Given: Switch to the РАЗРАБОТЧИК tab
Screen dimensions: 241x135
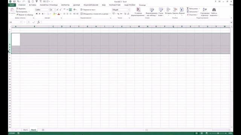Looking at the screenshot, I should (x=114, y=5).
